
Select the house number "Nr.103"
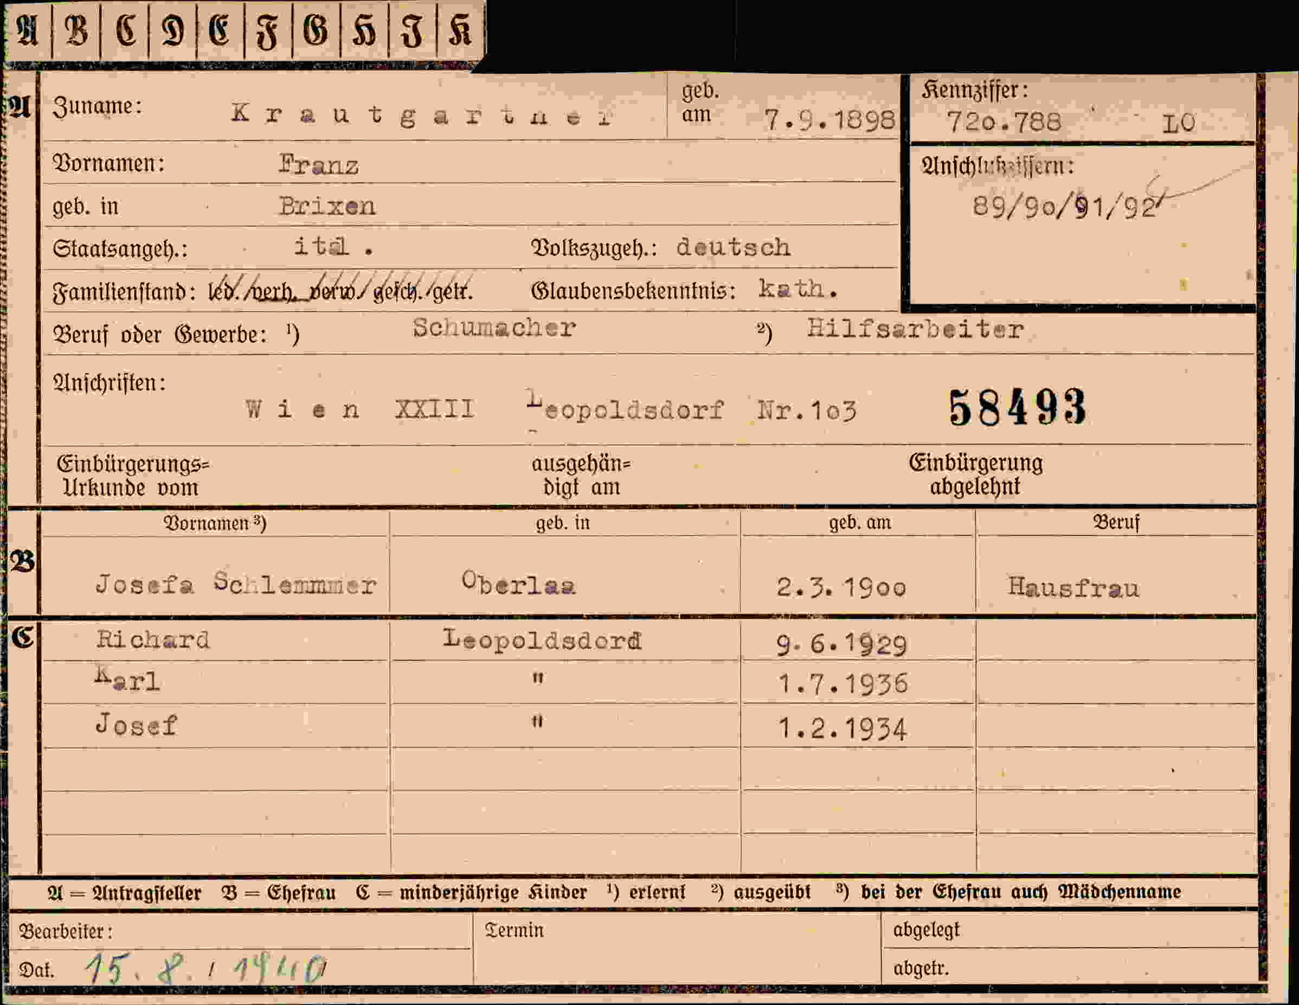point(807,411)
